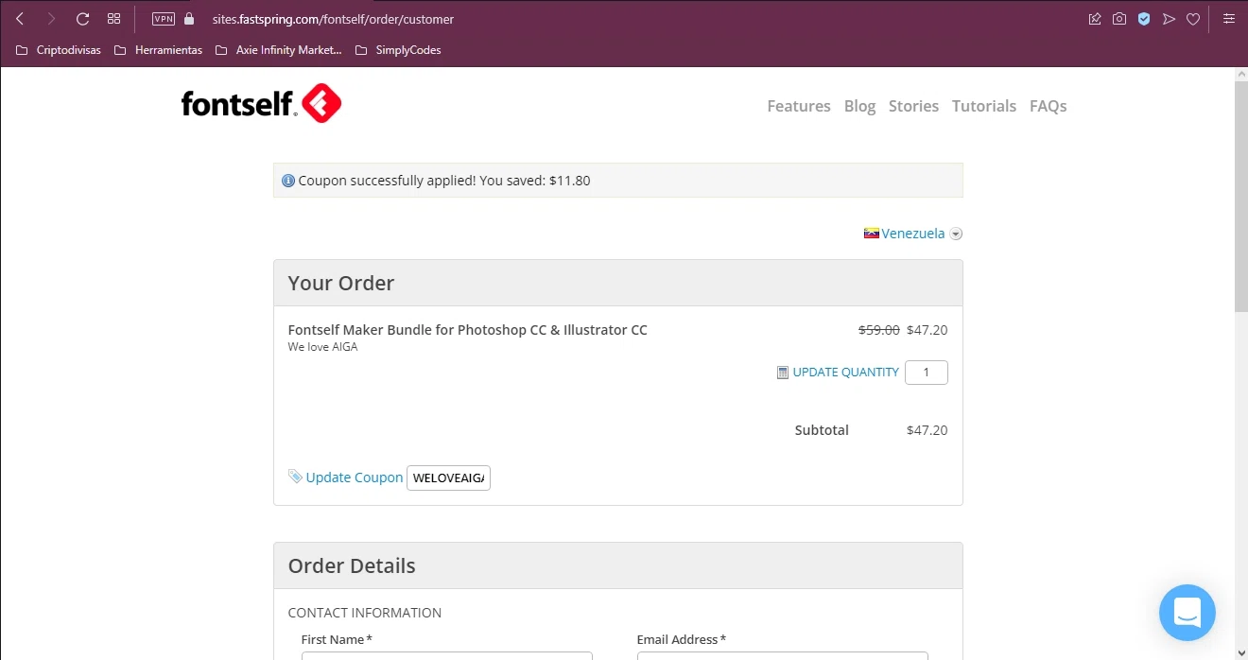
Task: Focus the WELOVEAIGA coupon code field
Action: 448,478
